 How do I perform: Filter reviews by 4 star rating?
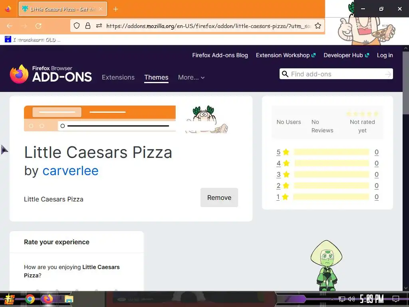[283, 163]
